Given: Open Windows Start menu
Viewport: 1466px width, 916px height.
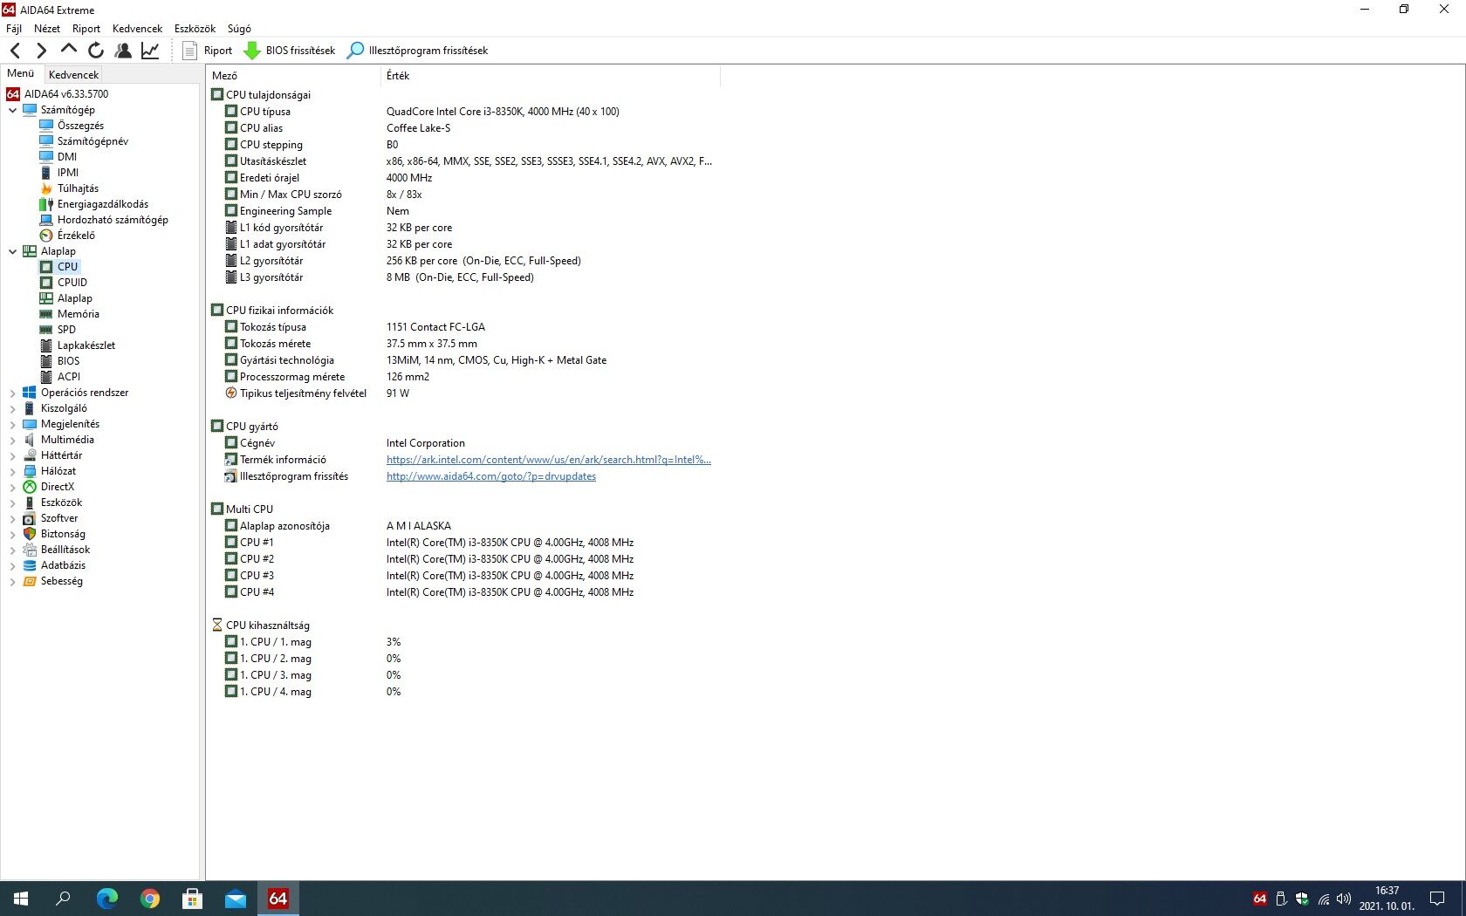Looking at the screenshot, I should (21, 899).
